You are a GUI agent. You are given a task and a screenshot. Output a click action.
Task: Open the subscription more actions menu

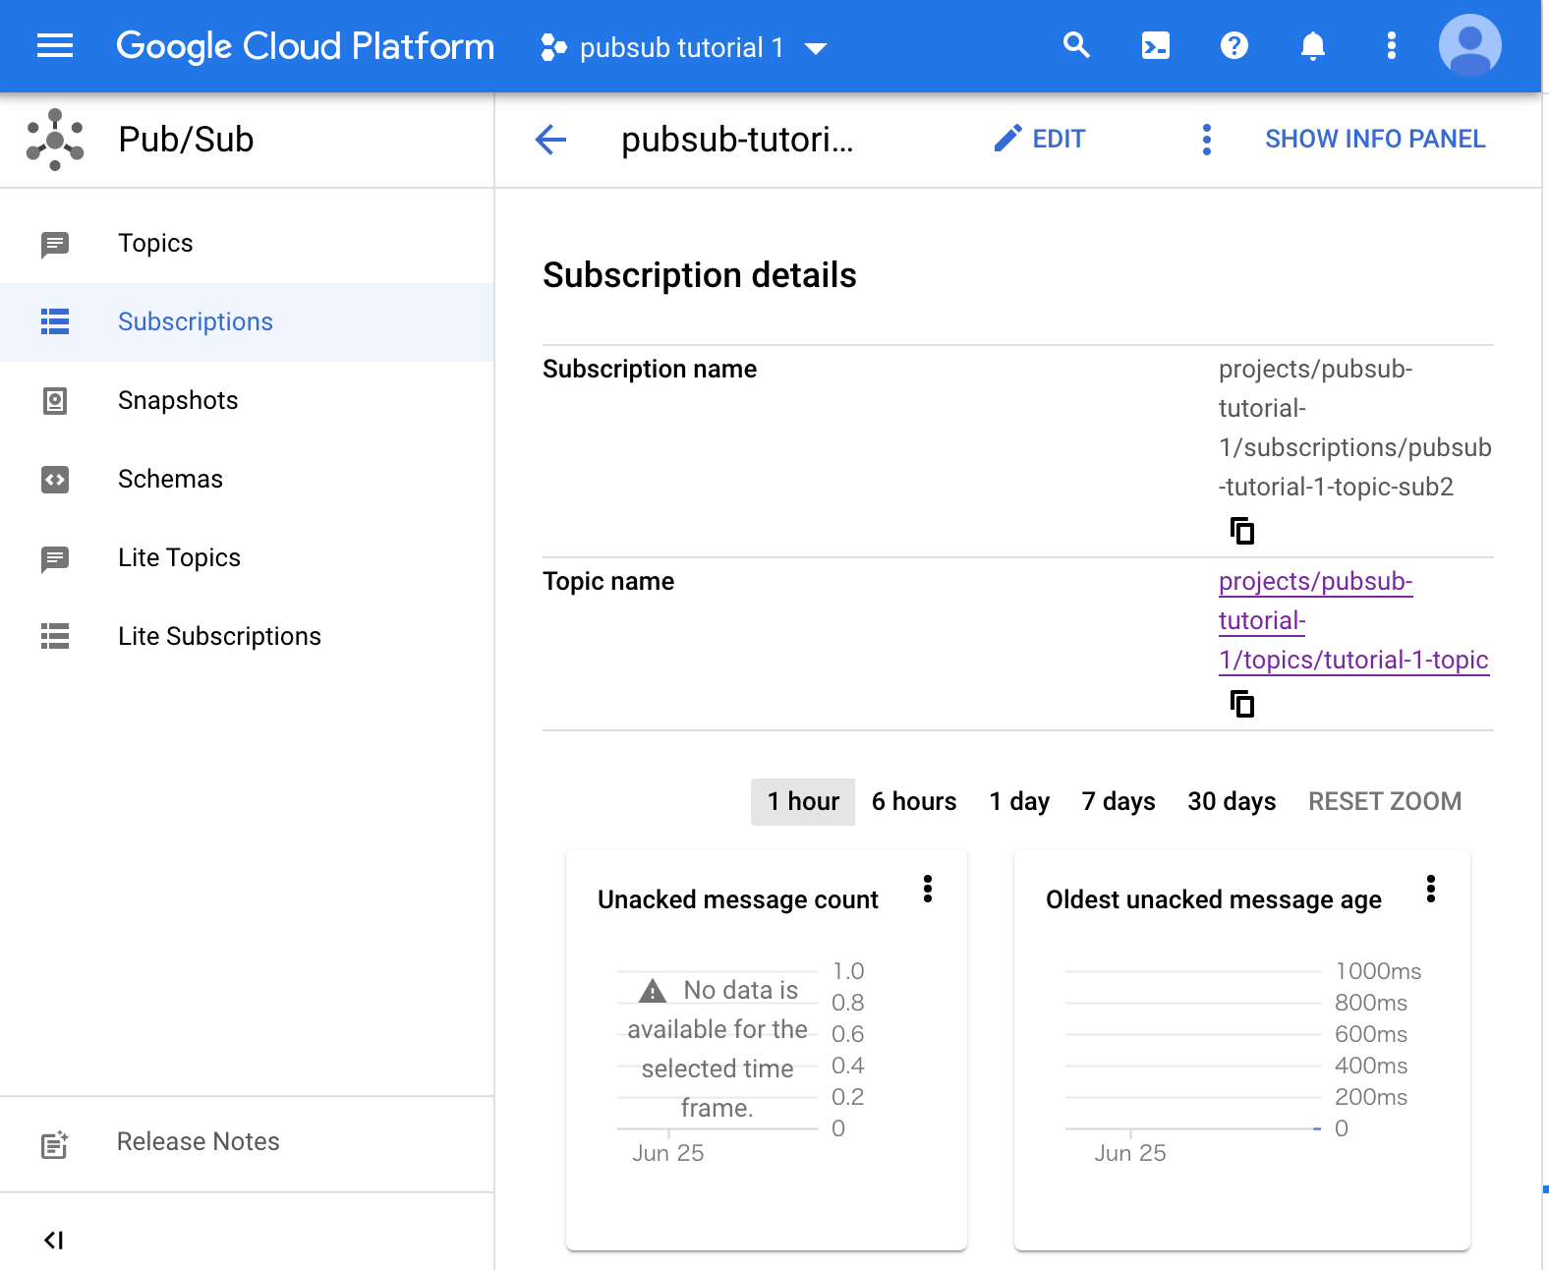(x=1207, y=140)
